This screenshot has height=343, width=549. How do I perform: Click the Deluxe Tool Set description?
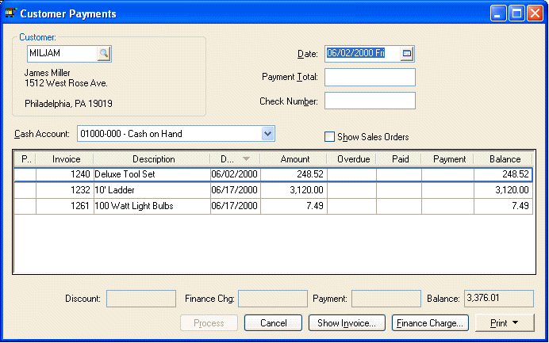tap(152, 174)
